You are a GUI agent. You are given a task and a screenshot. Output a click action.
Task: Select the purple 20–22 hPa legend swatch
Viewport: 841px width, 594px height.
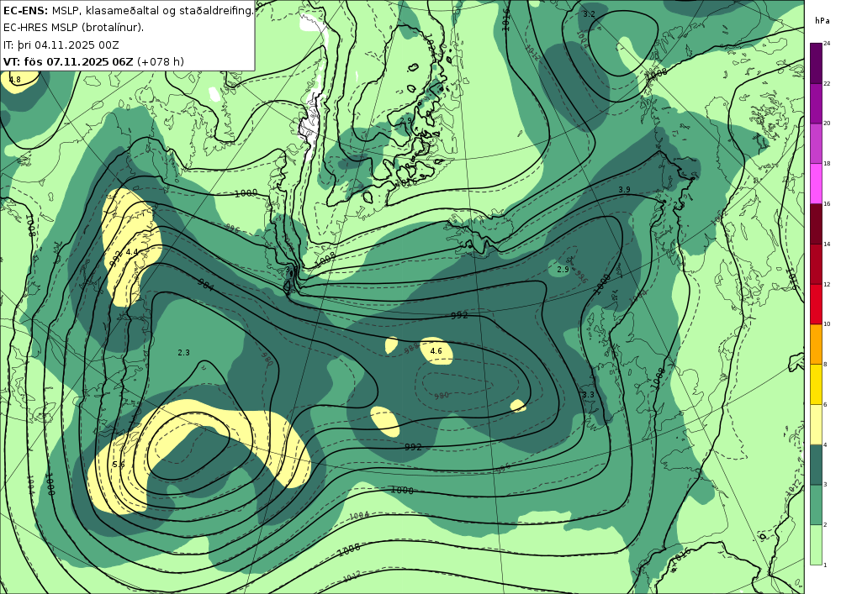[816, 103]
